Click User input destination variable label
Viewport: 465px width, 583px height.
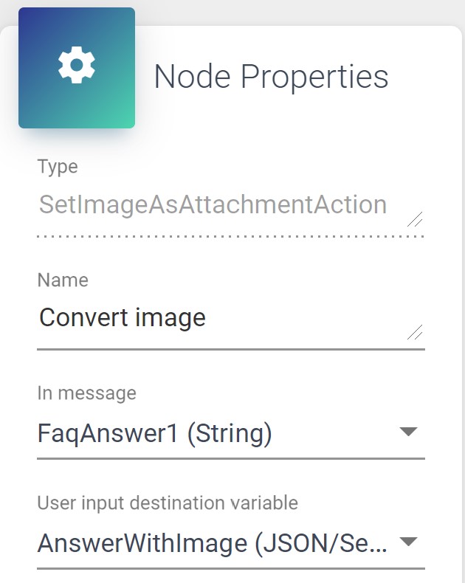[168, 503]
